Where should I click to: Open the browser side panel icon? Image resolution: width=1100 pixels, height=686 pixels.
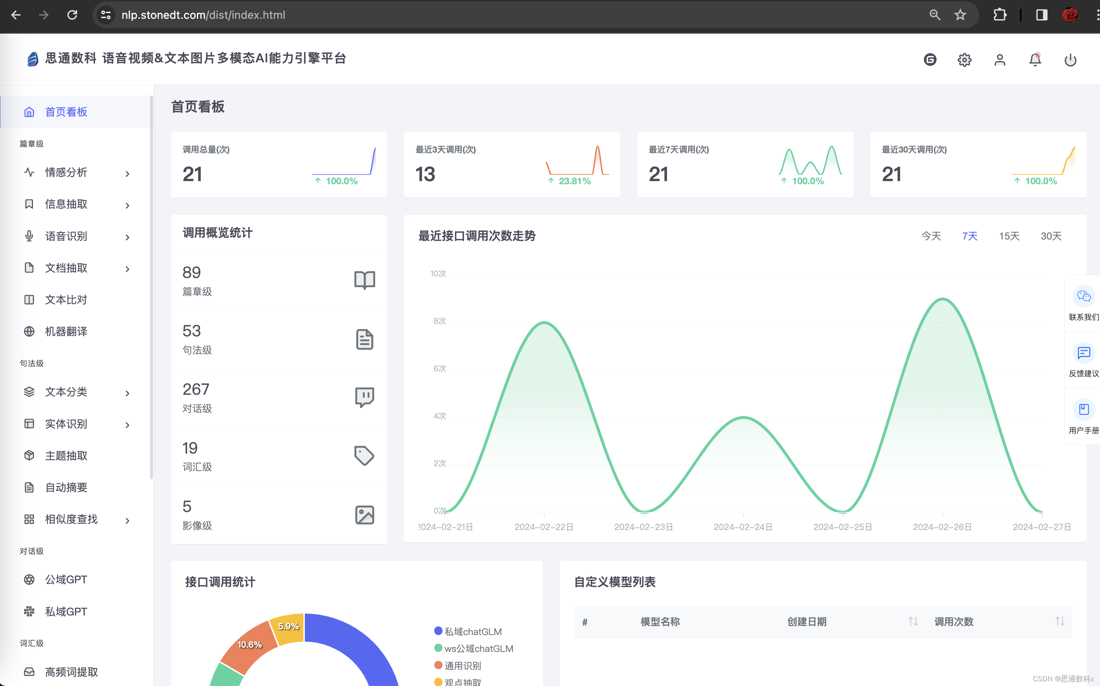[x=1042, y=15]
